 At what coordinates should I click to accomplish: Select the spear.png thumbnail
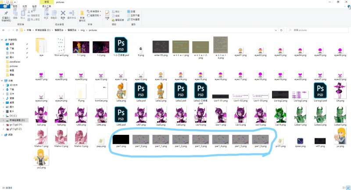(x=300, y=141)
